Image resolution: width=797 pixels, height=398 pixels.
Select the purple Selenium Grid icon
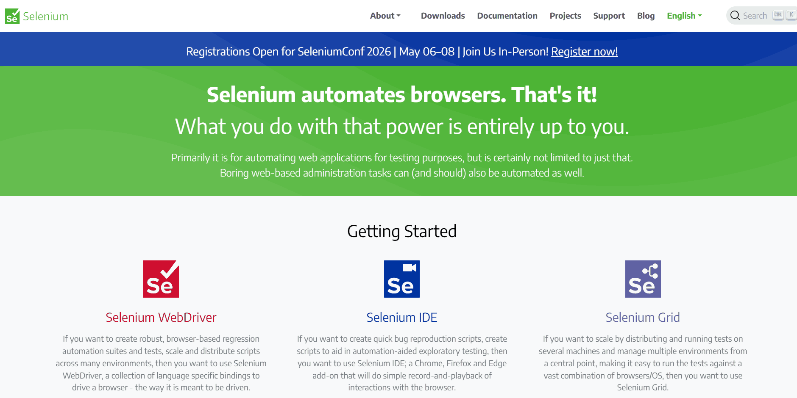[643, 279]
